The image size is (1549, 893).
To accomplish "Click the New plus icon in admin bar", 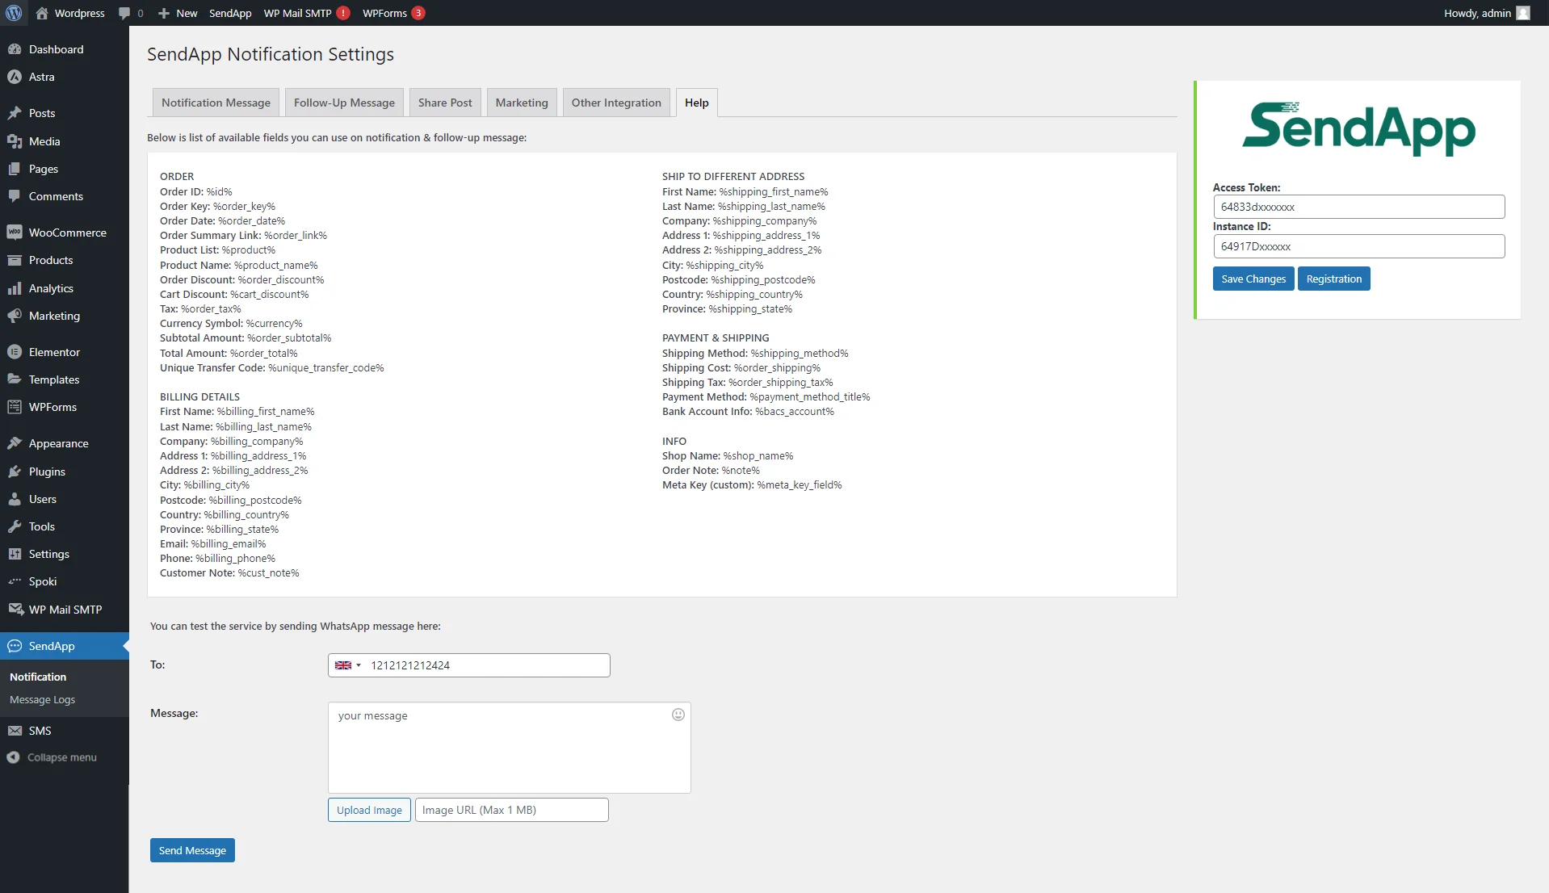I will coord(164,13).
